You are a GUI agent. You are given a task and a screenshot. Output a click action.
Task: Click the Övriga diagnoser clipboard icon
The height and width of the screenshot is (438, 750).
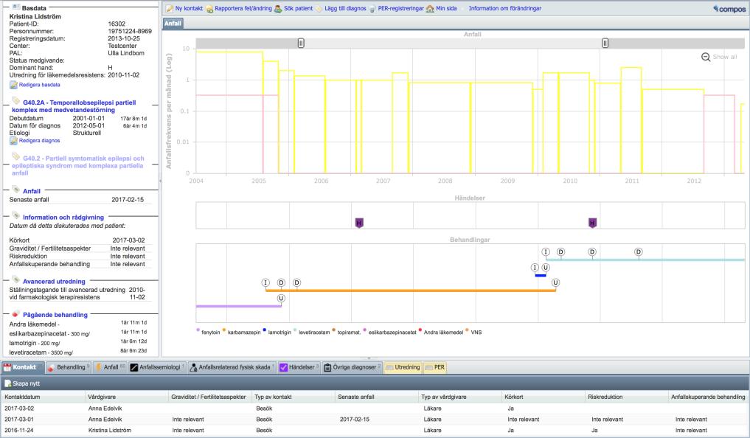(327, 367)
